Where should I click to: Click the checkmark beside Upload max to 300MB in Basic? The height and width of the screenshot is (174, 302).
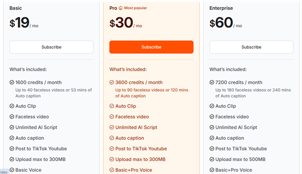(12, 159)
